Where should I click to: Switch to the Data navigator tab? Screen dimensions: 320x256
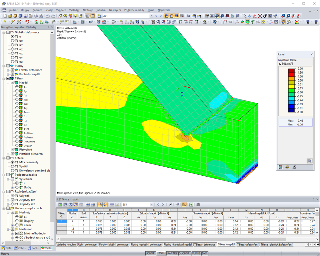(6, 248)
